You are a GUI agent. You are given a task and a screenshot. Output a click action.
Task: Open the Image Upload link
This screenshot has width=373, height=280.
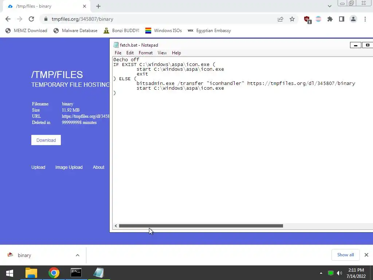(x=69, y=167)
